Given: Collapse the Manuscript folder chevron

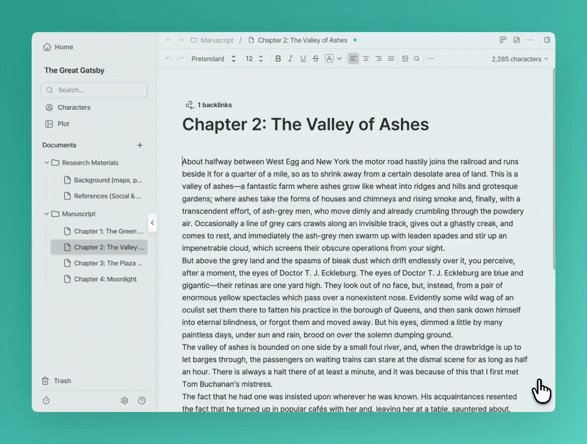Looking at the screenshot, I should tap(46, 213).
